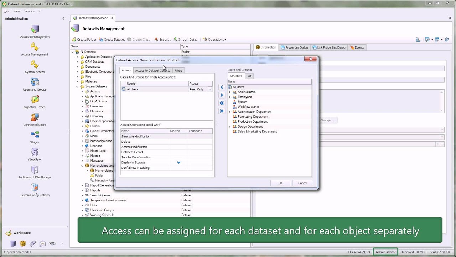The width and height of the screenshot is (456, 257).
Task: Open Signature Types in the sidebar
Action: click(35, 102)
